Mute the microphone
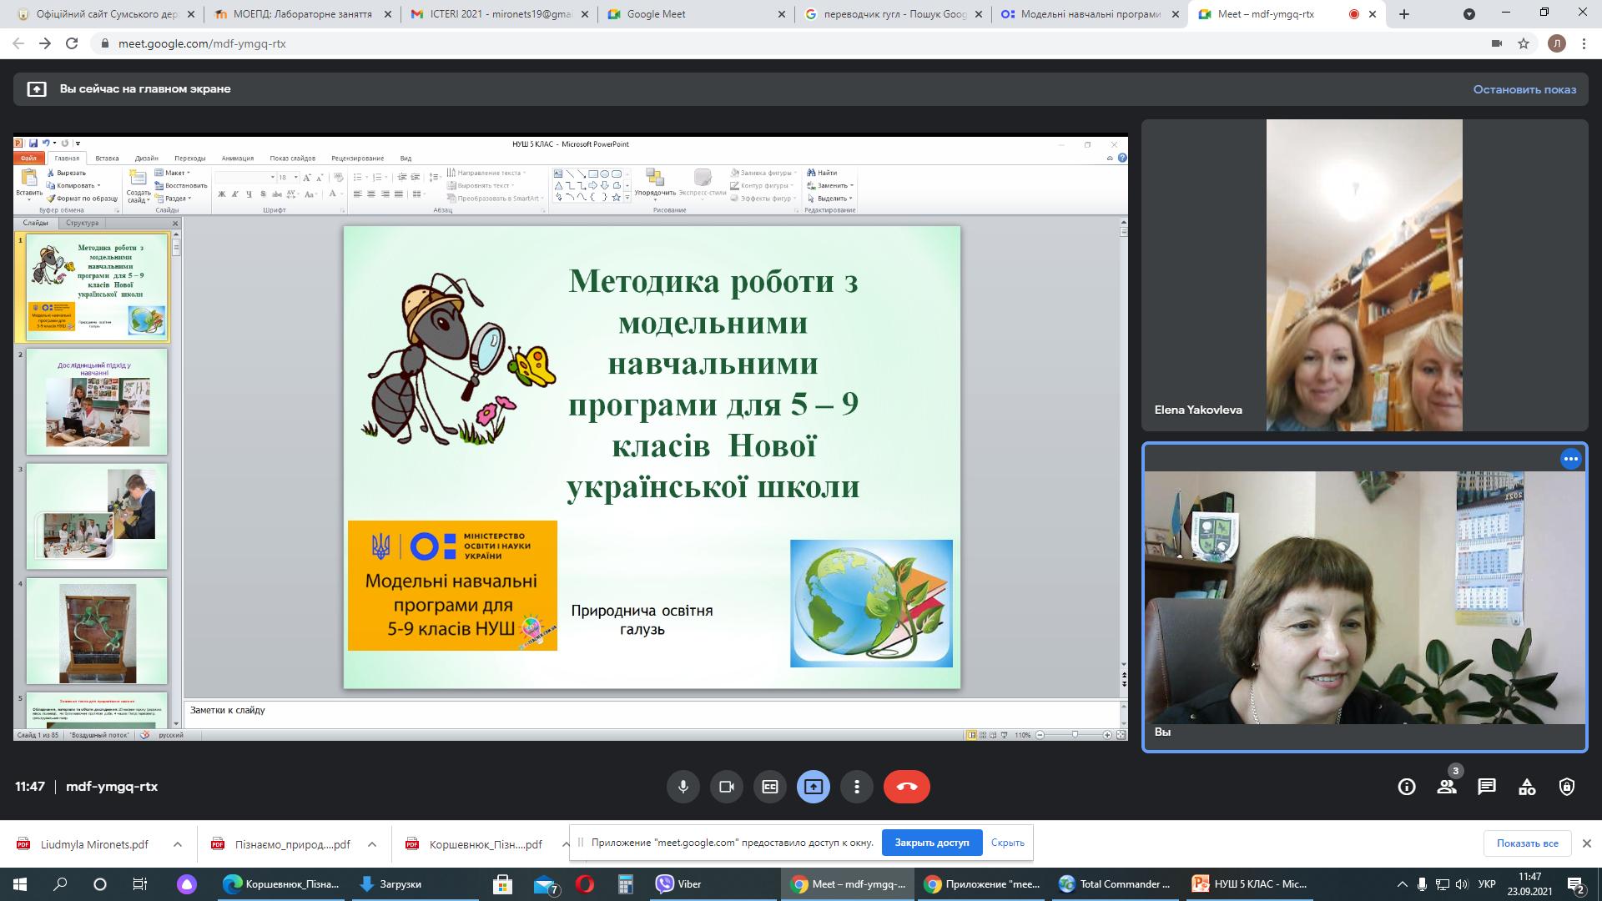1602x901 pixels. click(x=683, y=787)
